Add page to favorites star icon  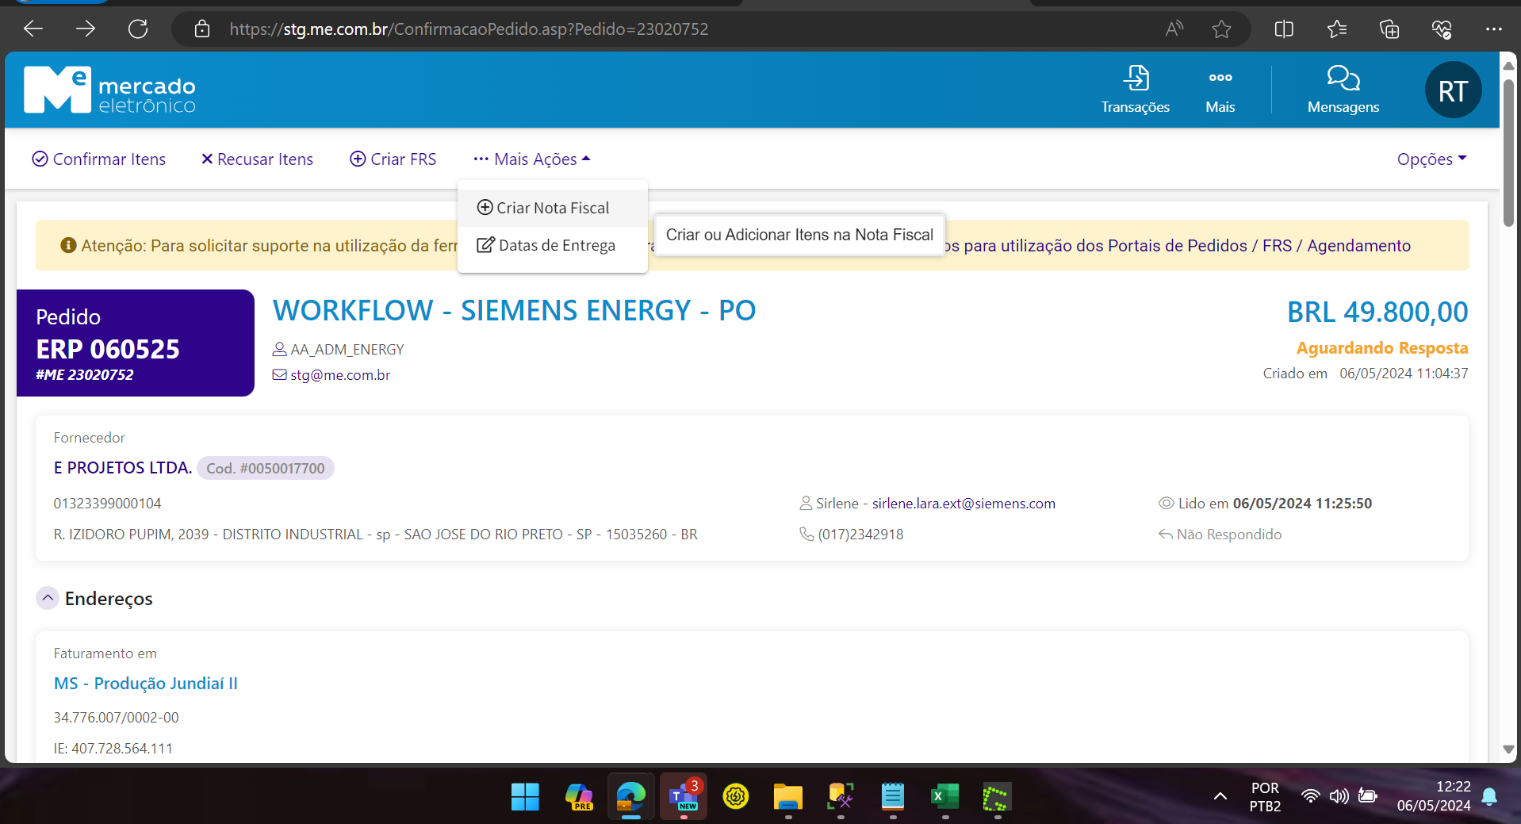[1221, 29]
